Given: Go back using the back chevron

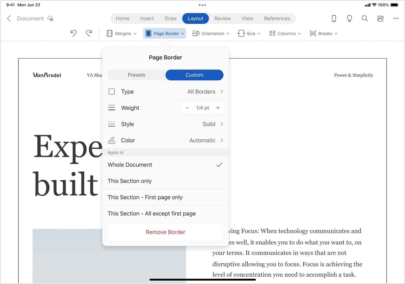Looking at the screenshot, I should 9,18.
